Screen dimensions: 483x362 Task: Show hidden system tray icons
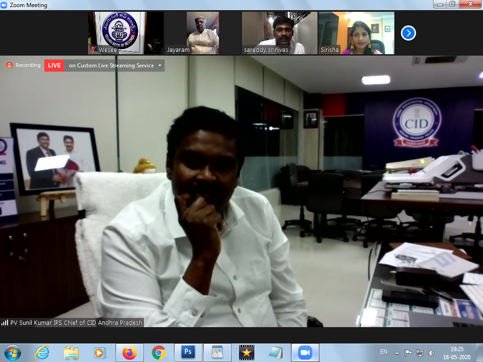(x=397, y=353)
